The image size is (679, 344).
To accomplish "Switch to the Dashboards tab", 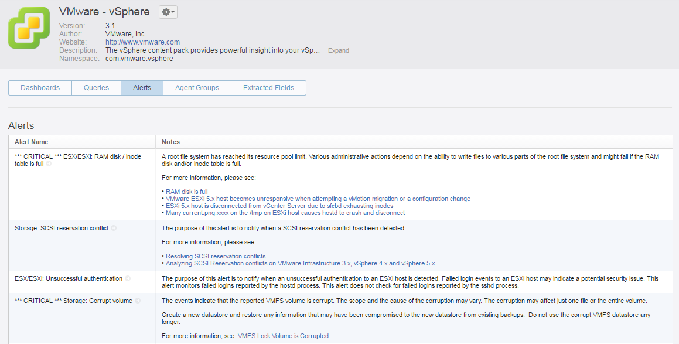I will pos(40,87).
